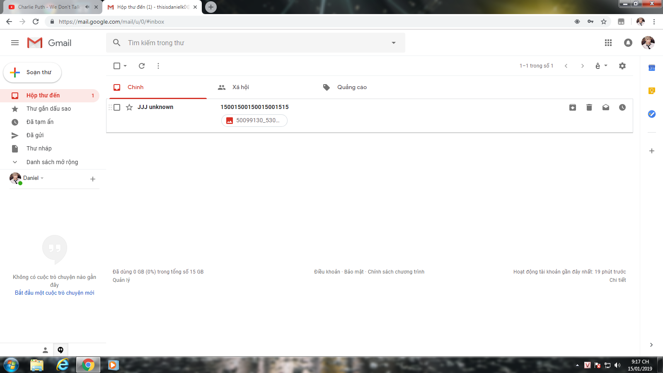Open Điều khoản link
Screen dimensions: 663x373
327,272
